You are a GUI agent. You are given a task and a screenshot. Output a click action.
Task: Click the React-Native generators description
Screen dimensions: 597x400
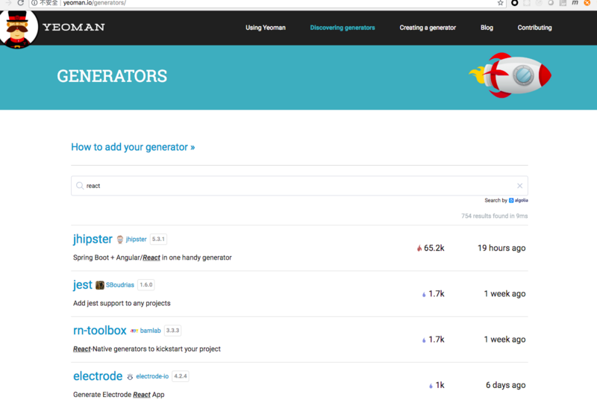pos(146,349)
